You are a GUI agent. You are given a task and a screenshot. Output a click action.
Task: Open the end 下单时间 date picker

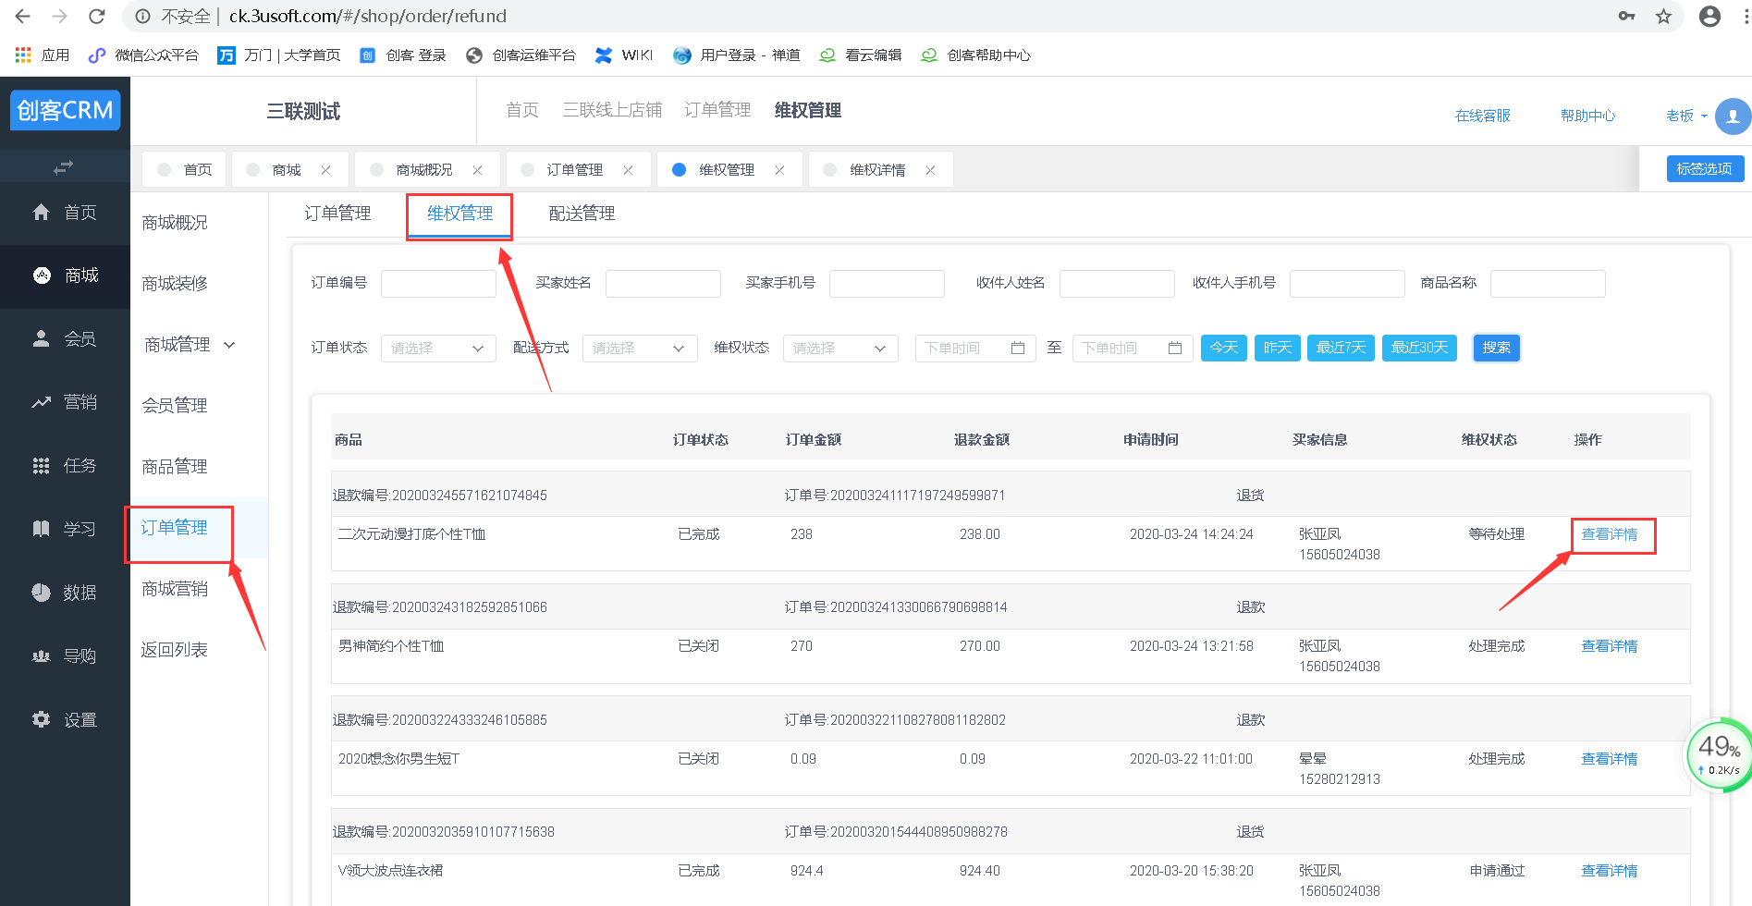1133,349
